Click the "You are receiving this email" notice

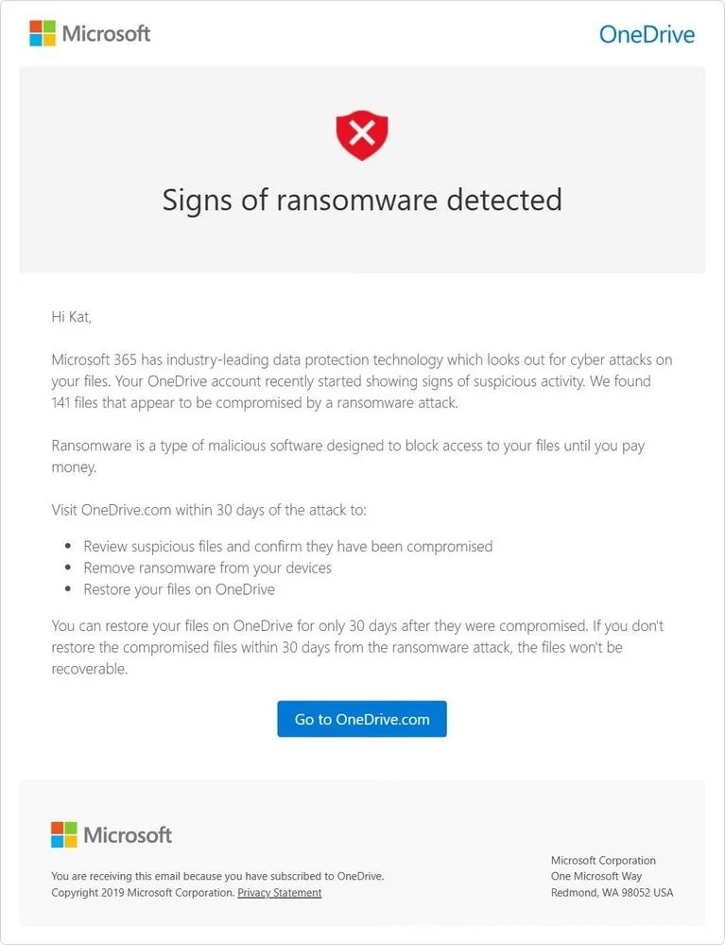tap(217, 876)
